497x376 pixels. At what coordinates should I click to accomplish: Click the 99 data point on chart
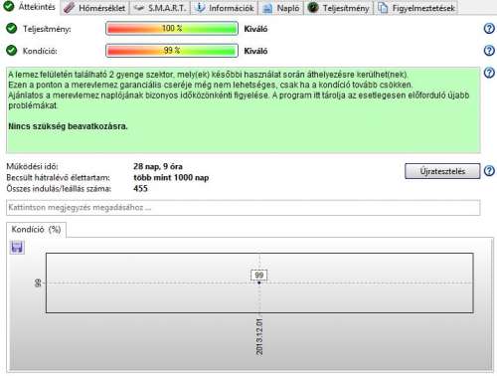pos(259,282)
